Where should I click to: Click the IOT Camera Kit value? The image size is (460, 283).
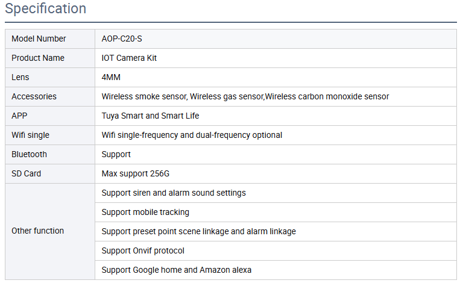[x=129, y=58]
